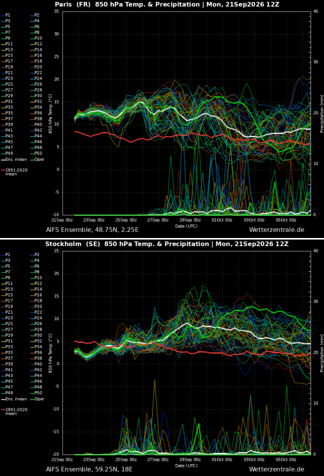Image resolution: width=324 pixels, height=476 pixels.
Task: Click Wetterzentrale.de credit under Stockholm chart
Action: (x=277, y=470)
